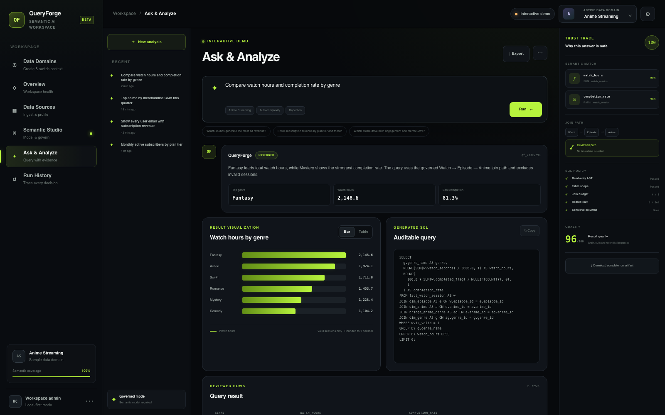Click the domain avatar letter A
This screenshot has width=665, height=415.
(x=569, y=14)
